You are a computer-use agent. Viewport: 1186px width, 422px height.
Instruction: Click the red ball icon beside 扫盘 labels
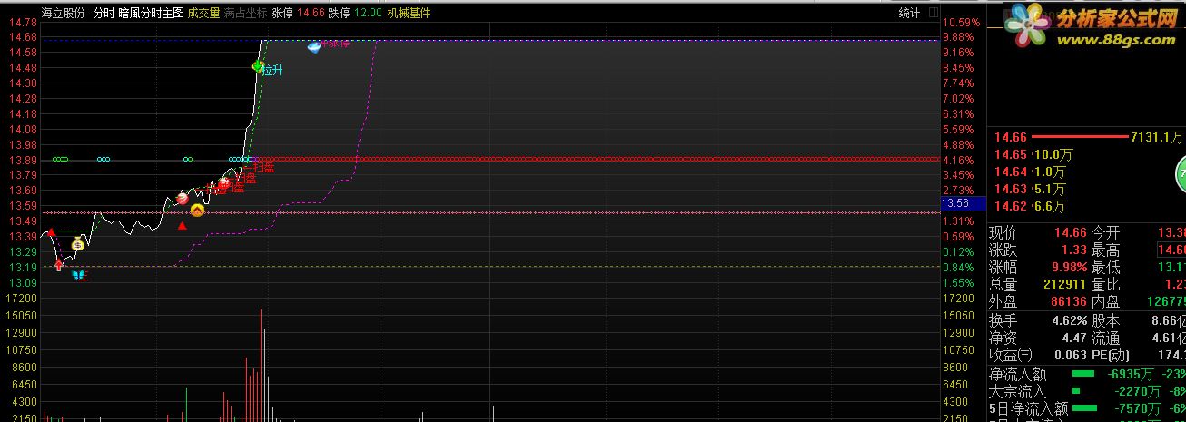223,183
